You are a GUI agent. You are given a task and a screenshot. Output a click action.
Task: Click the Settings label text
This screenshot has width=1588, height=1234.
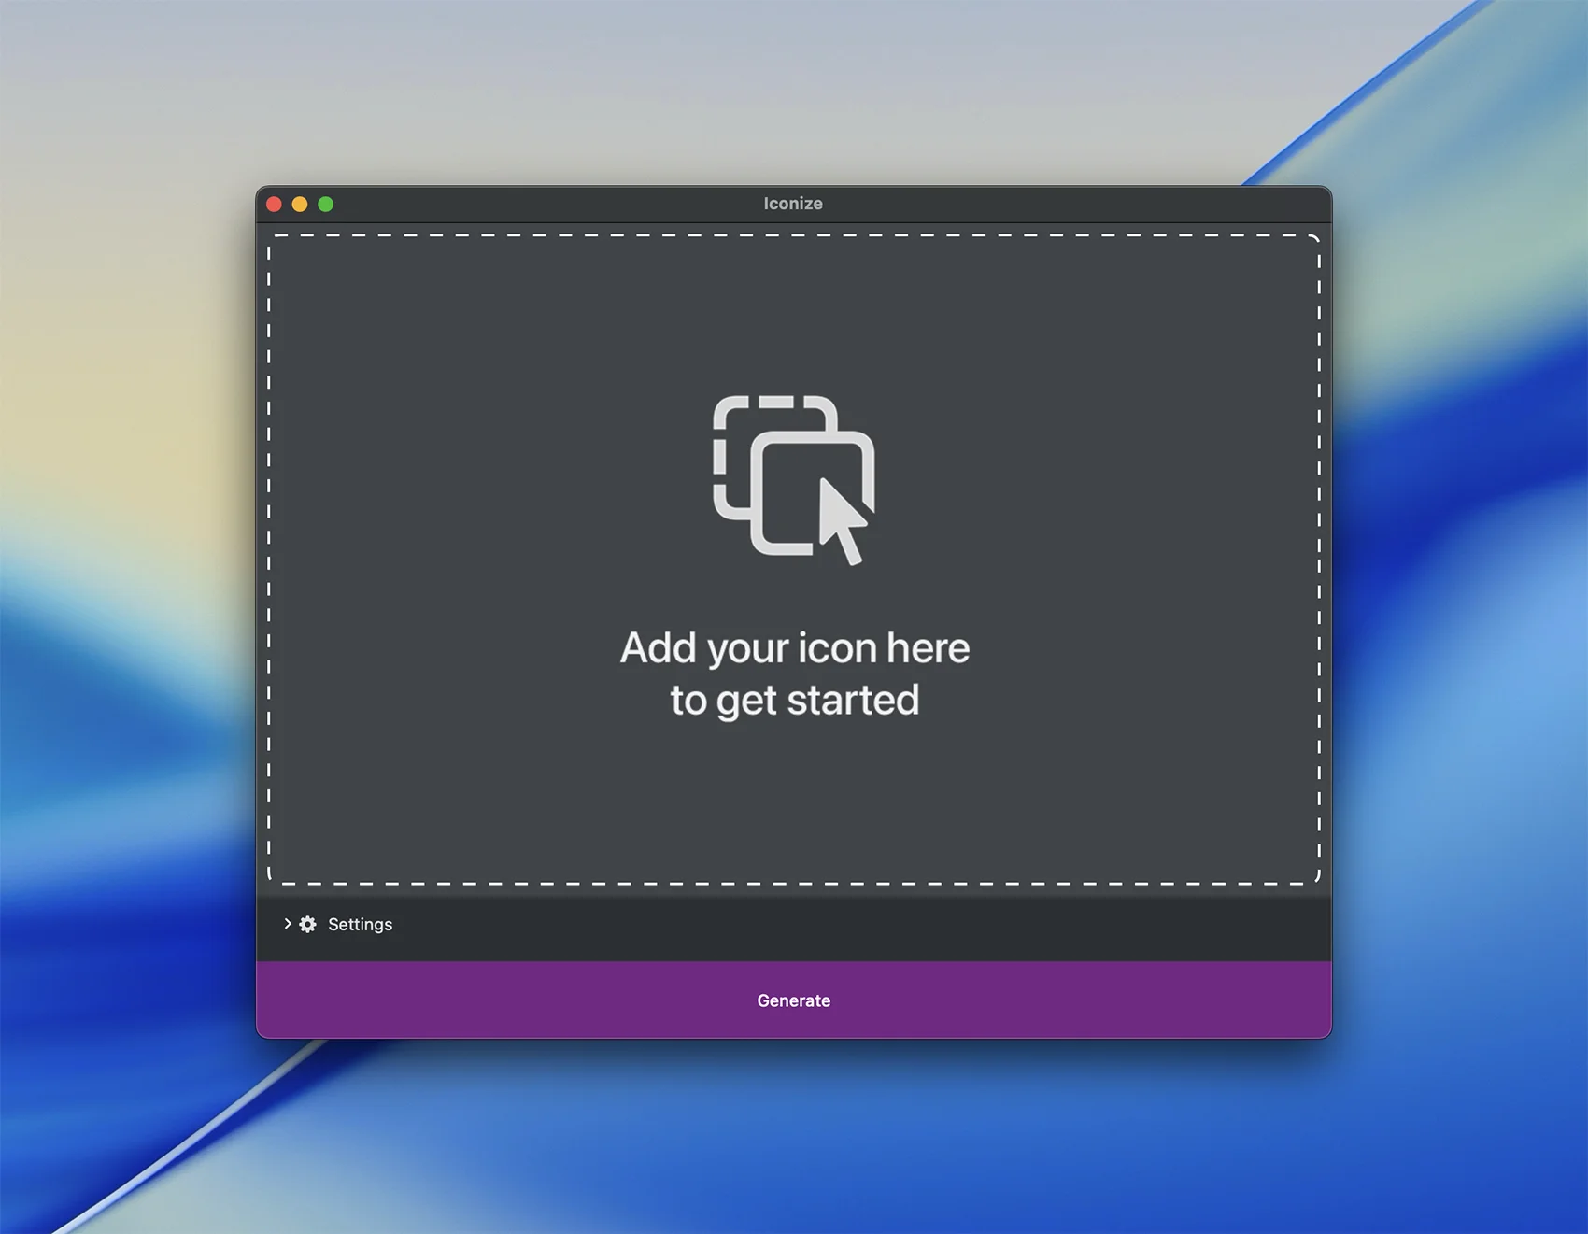pos(360,924)
